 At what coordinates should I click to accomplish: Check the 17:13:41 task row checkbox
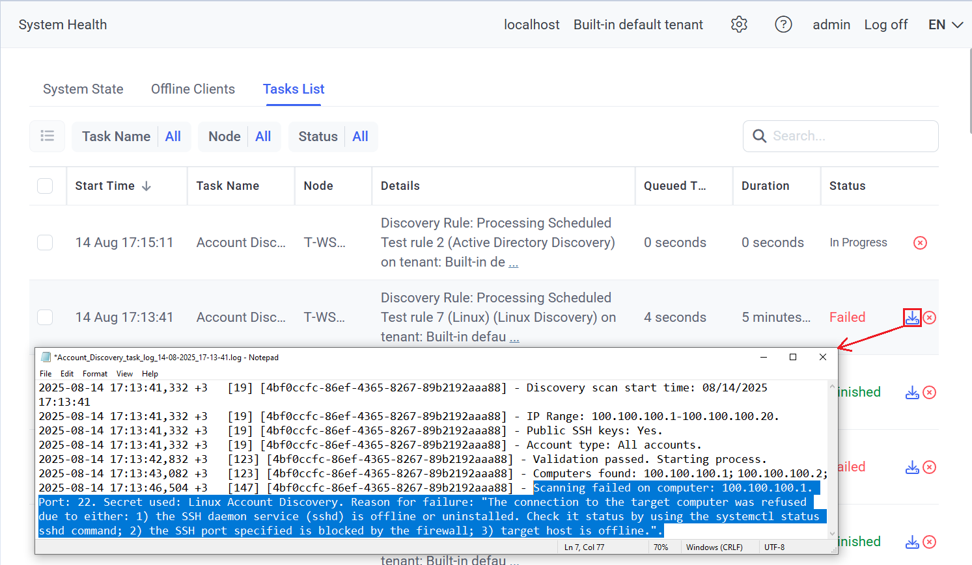click(45, 317)
